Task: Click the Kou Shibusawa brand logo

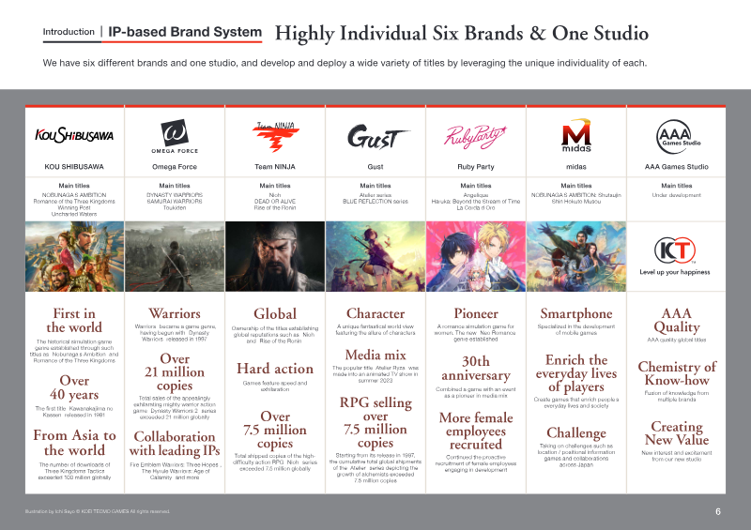Action: 74,135
